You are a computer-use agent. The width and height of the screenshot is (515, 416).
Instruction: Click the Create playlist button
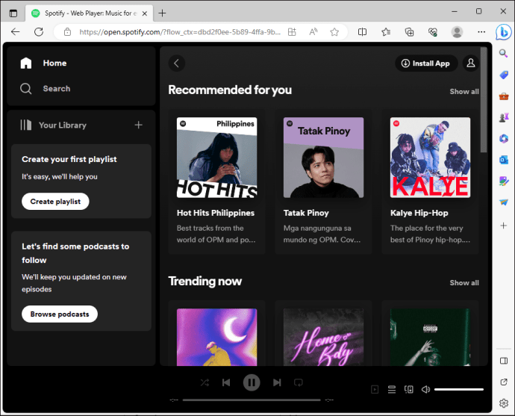(55, 202)
